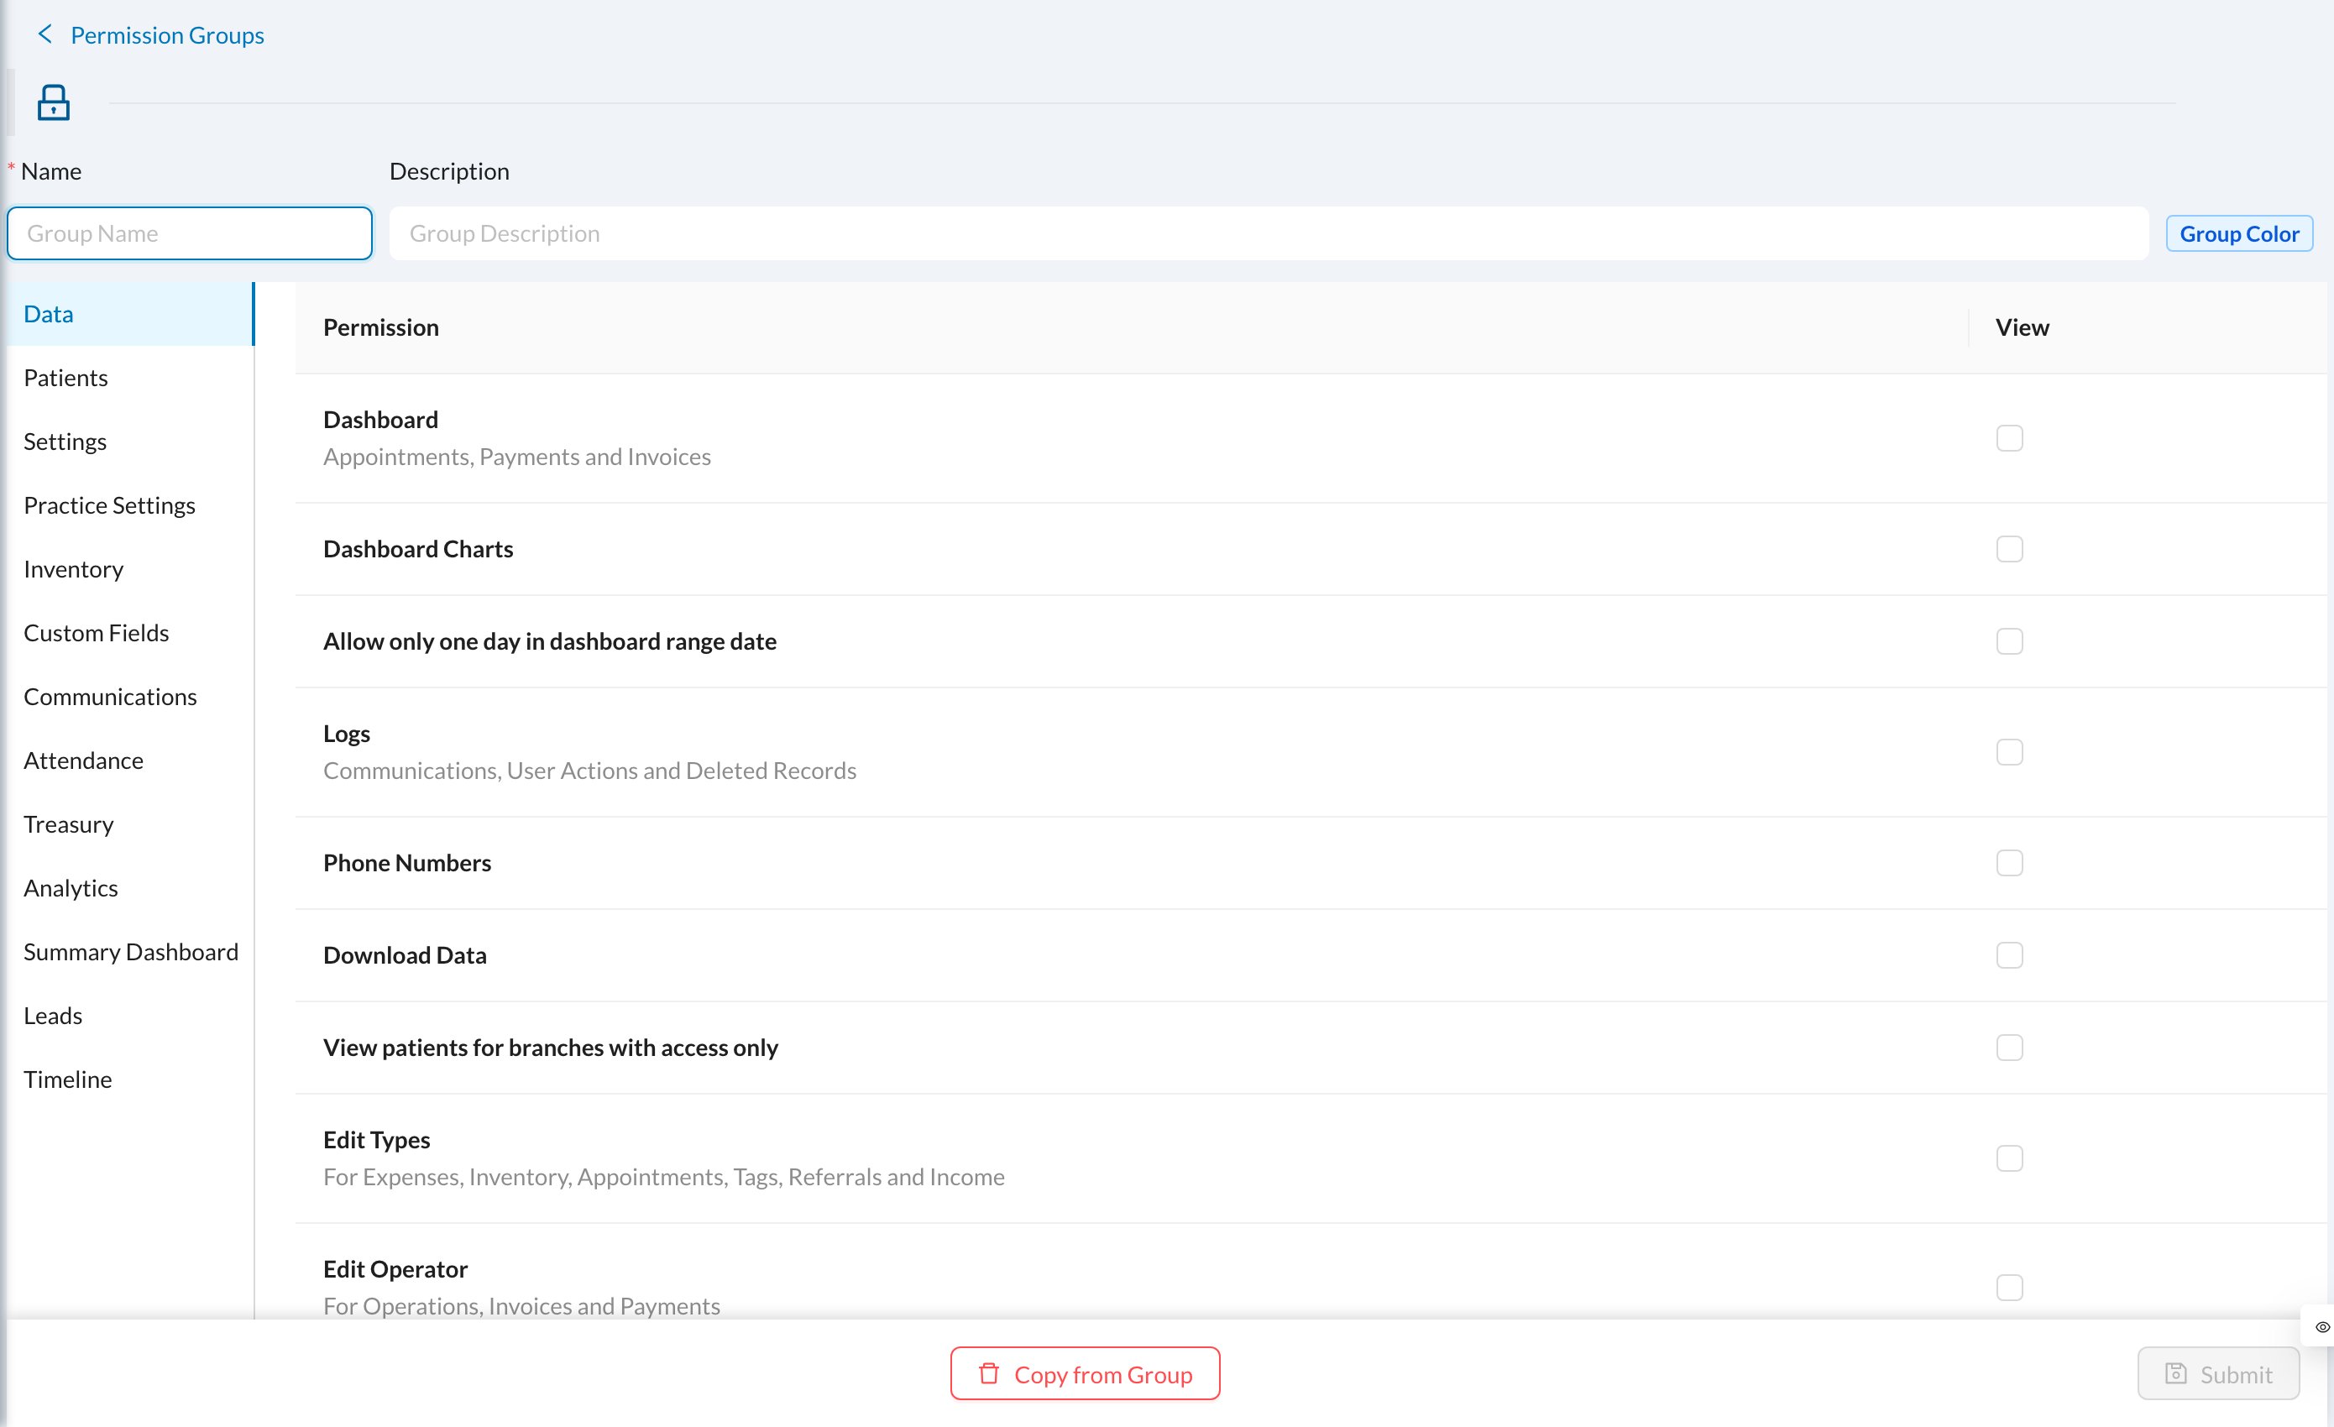Click the Group Description field
Screen dimensions: 2334x1427
coord(1269,233)
